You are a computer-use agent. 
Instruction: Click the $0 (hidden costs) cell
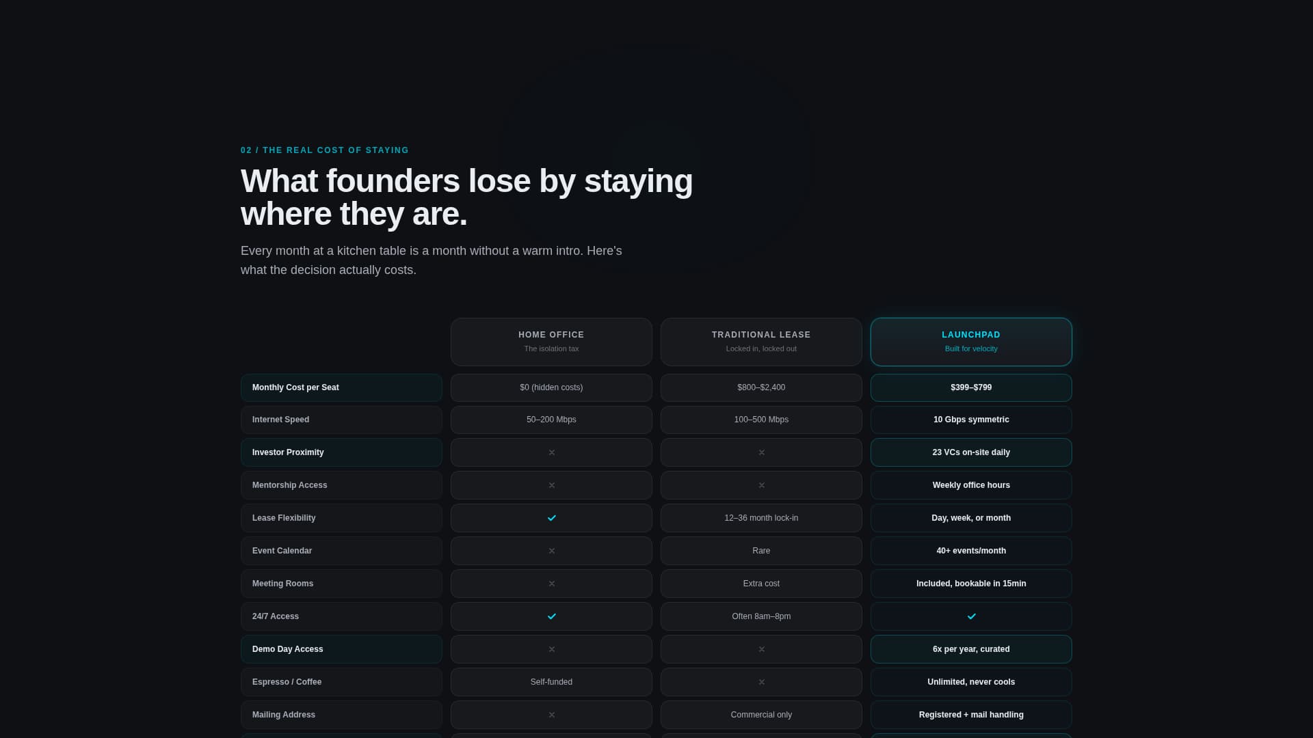(551, 387)
